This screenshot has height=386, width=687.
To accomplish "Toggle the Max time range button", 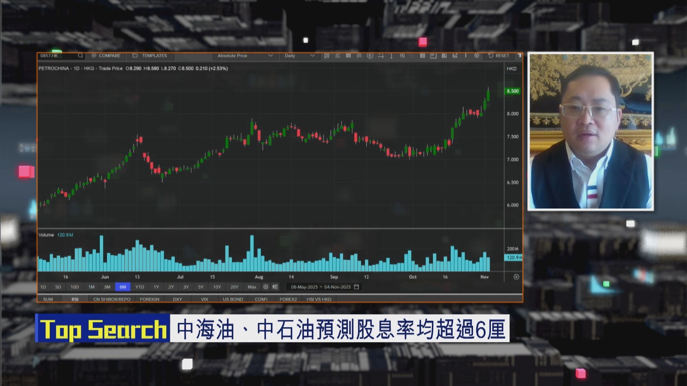I will pos(252,287).
